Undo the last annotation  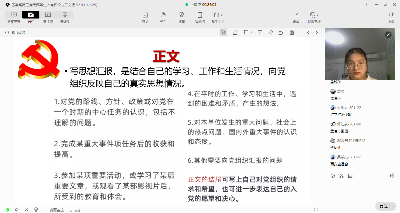tap(281, 33)
